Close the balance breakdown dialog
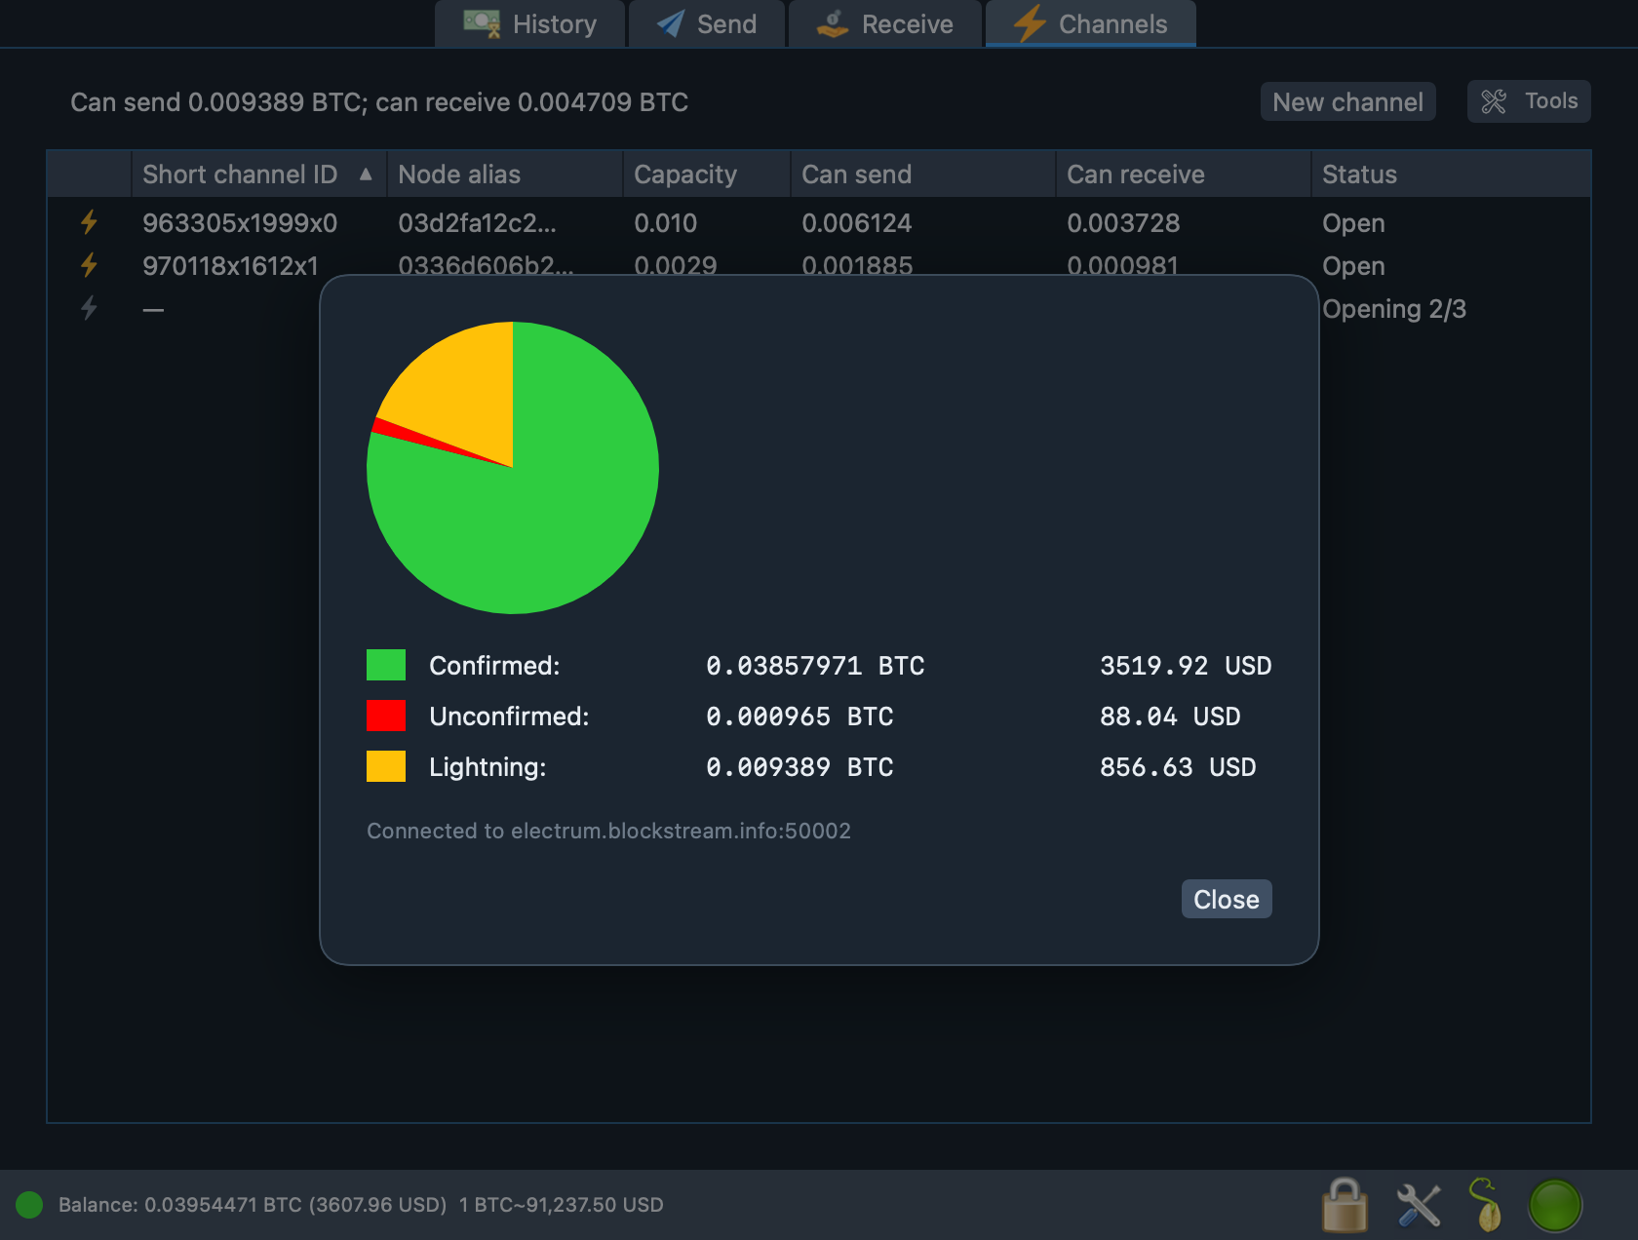 [x=1227, y=899]
